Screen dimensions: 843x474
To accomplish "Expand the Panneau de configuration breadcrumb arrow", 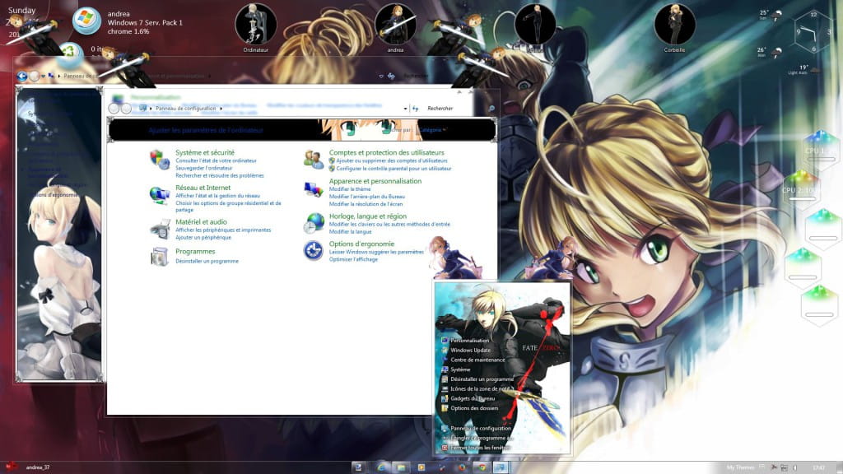I will (221, 108).
